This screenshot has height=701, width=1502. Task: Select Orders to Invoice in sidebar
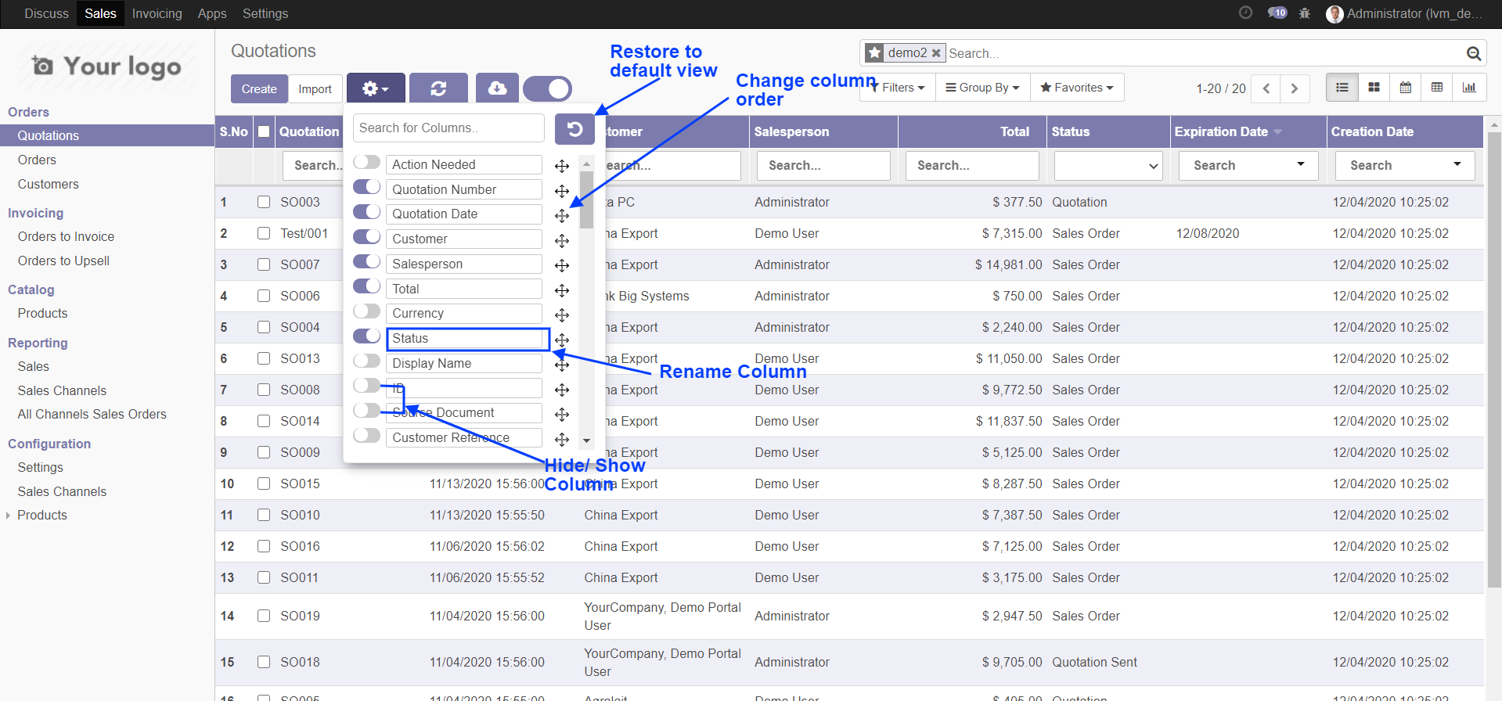(66, 236)
